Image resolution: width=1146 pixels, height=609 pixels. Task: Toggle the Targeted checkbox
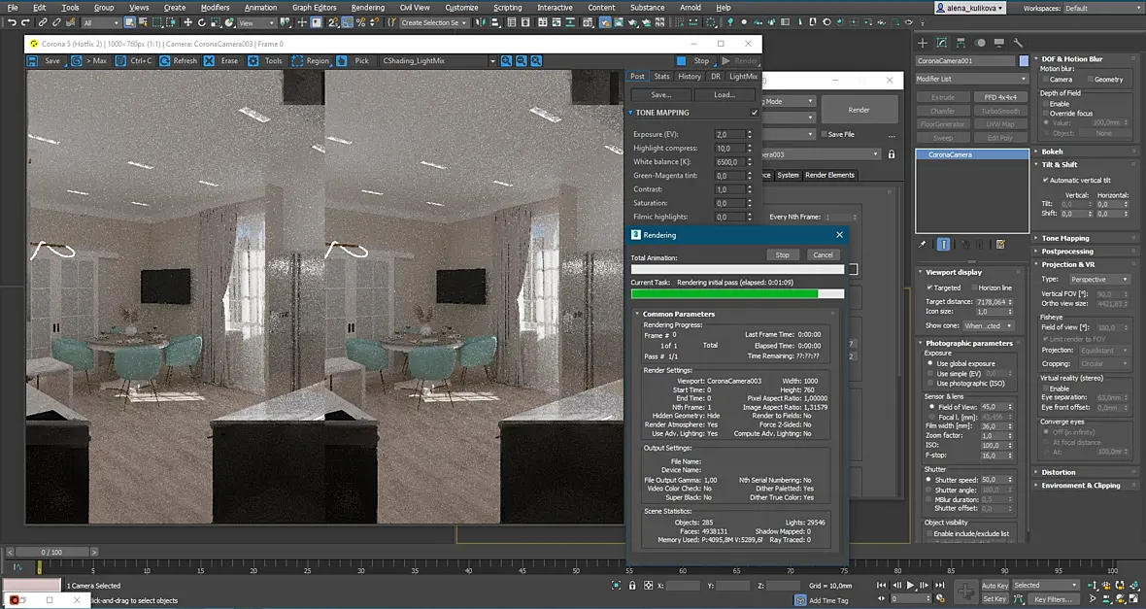click(x=929, y=288)
